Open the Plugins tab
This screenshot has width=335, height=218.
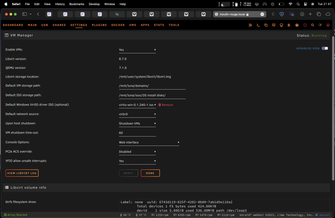click(99, 25)
